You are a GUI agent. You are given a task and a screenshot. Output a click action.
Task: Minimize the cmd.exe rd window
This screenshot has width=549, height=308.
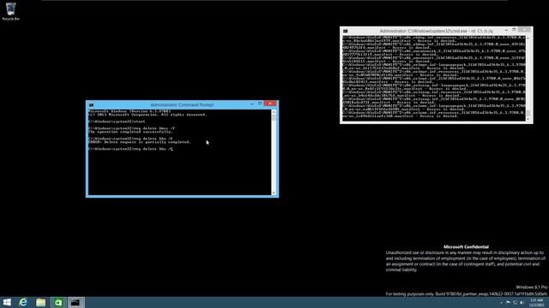tap(506, 31)
